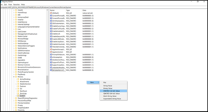The height and width of the screenshot is (112, 208).
Task: Sort values by the Type column header
Action: [x=74, y=10]
